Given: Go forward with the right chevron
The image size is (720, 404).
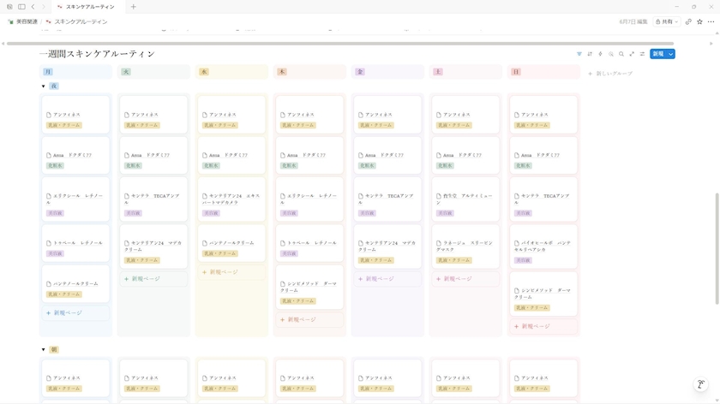Looking at the screenshot, I should [x=44, y=7].
